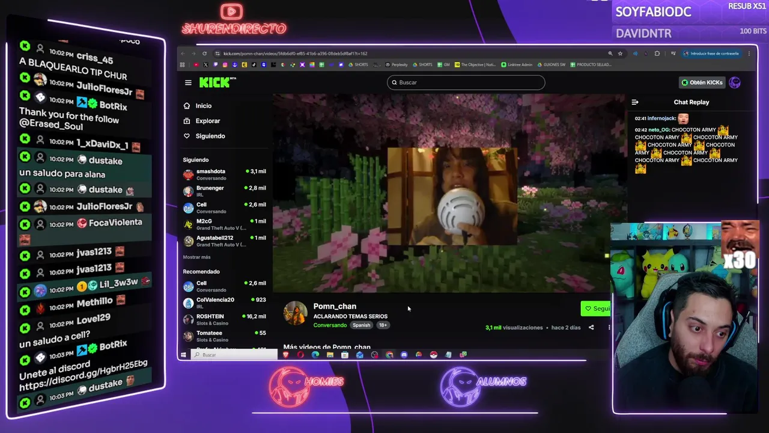Open The Objective bookmark
The height and width of the screenshot is (433, 769).
pos(475,64)
